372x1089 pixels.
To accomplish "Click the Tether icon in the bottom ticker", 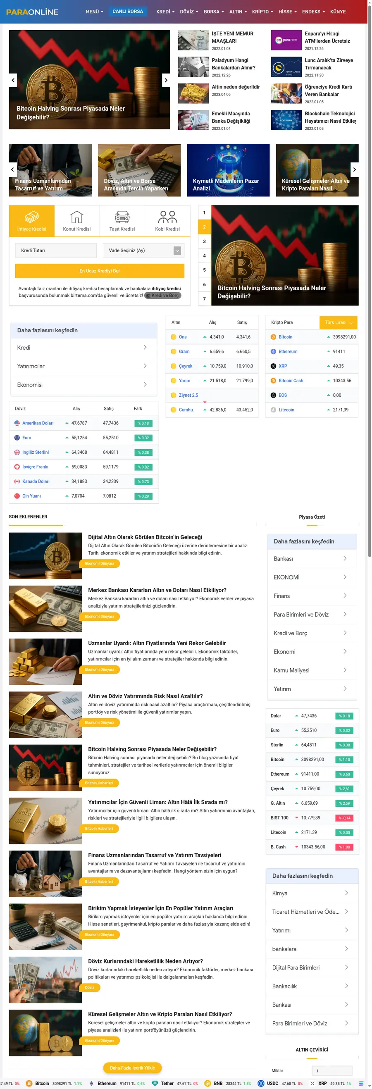I will point(155,1083).
